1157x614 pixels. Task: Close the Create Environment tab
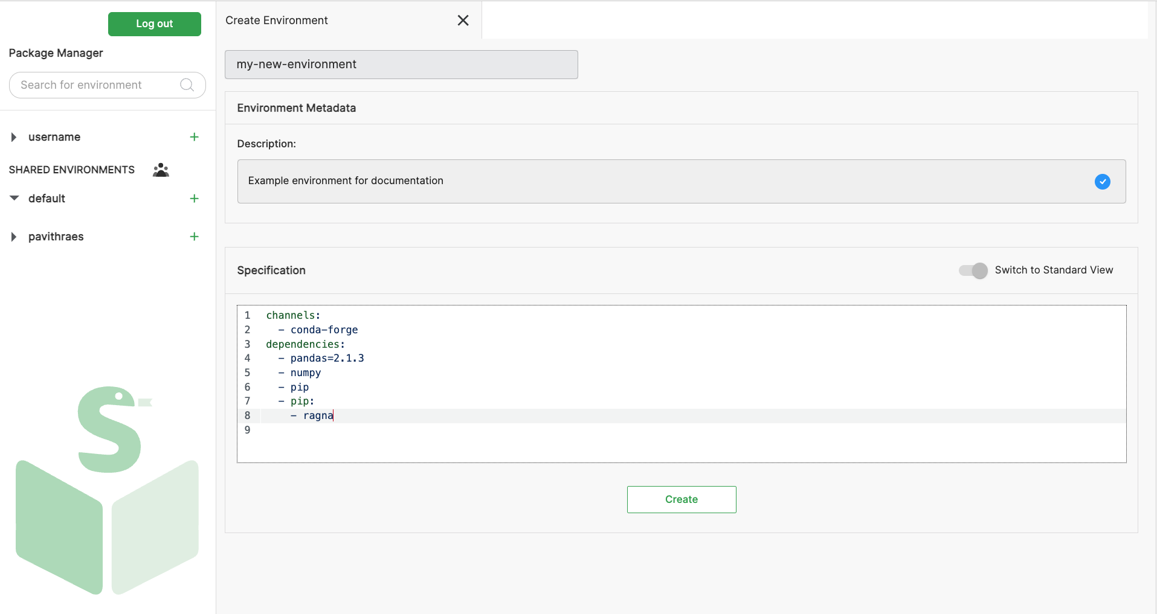[x=463, y=21]
